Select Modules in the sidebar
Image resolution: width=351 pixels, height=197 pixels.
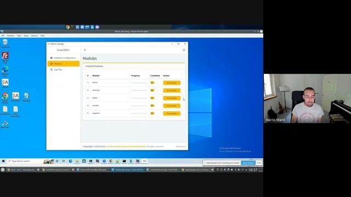[x=64, y=63]
